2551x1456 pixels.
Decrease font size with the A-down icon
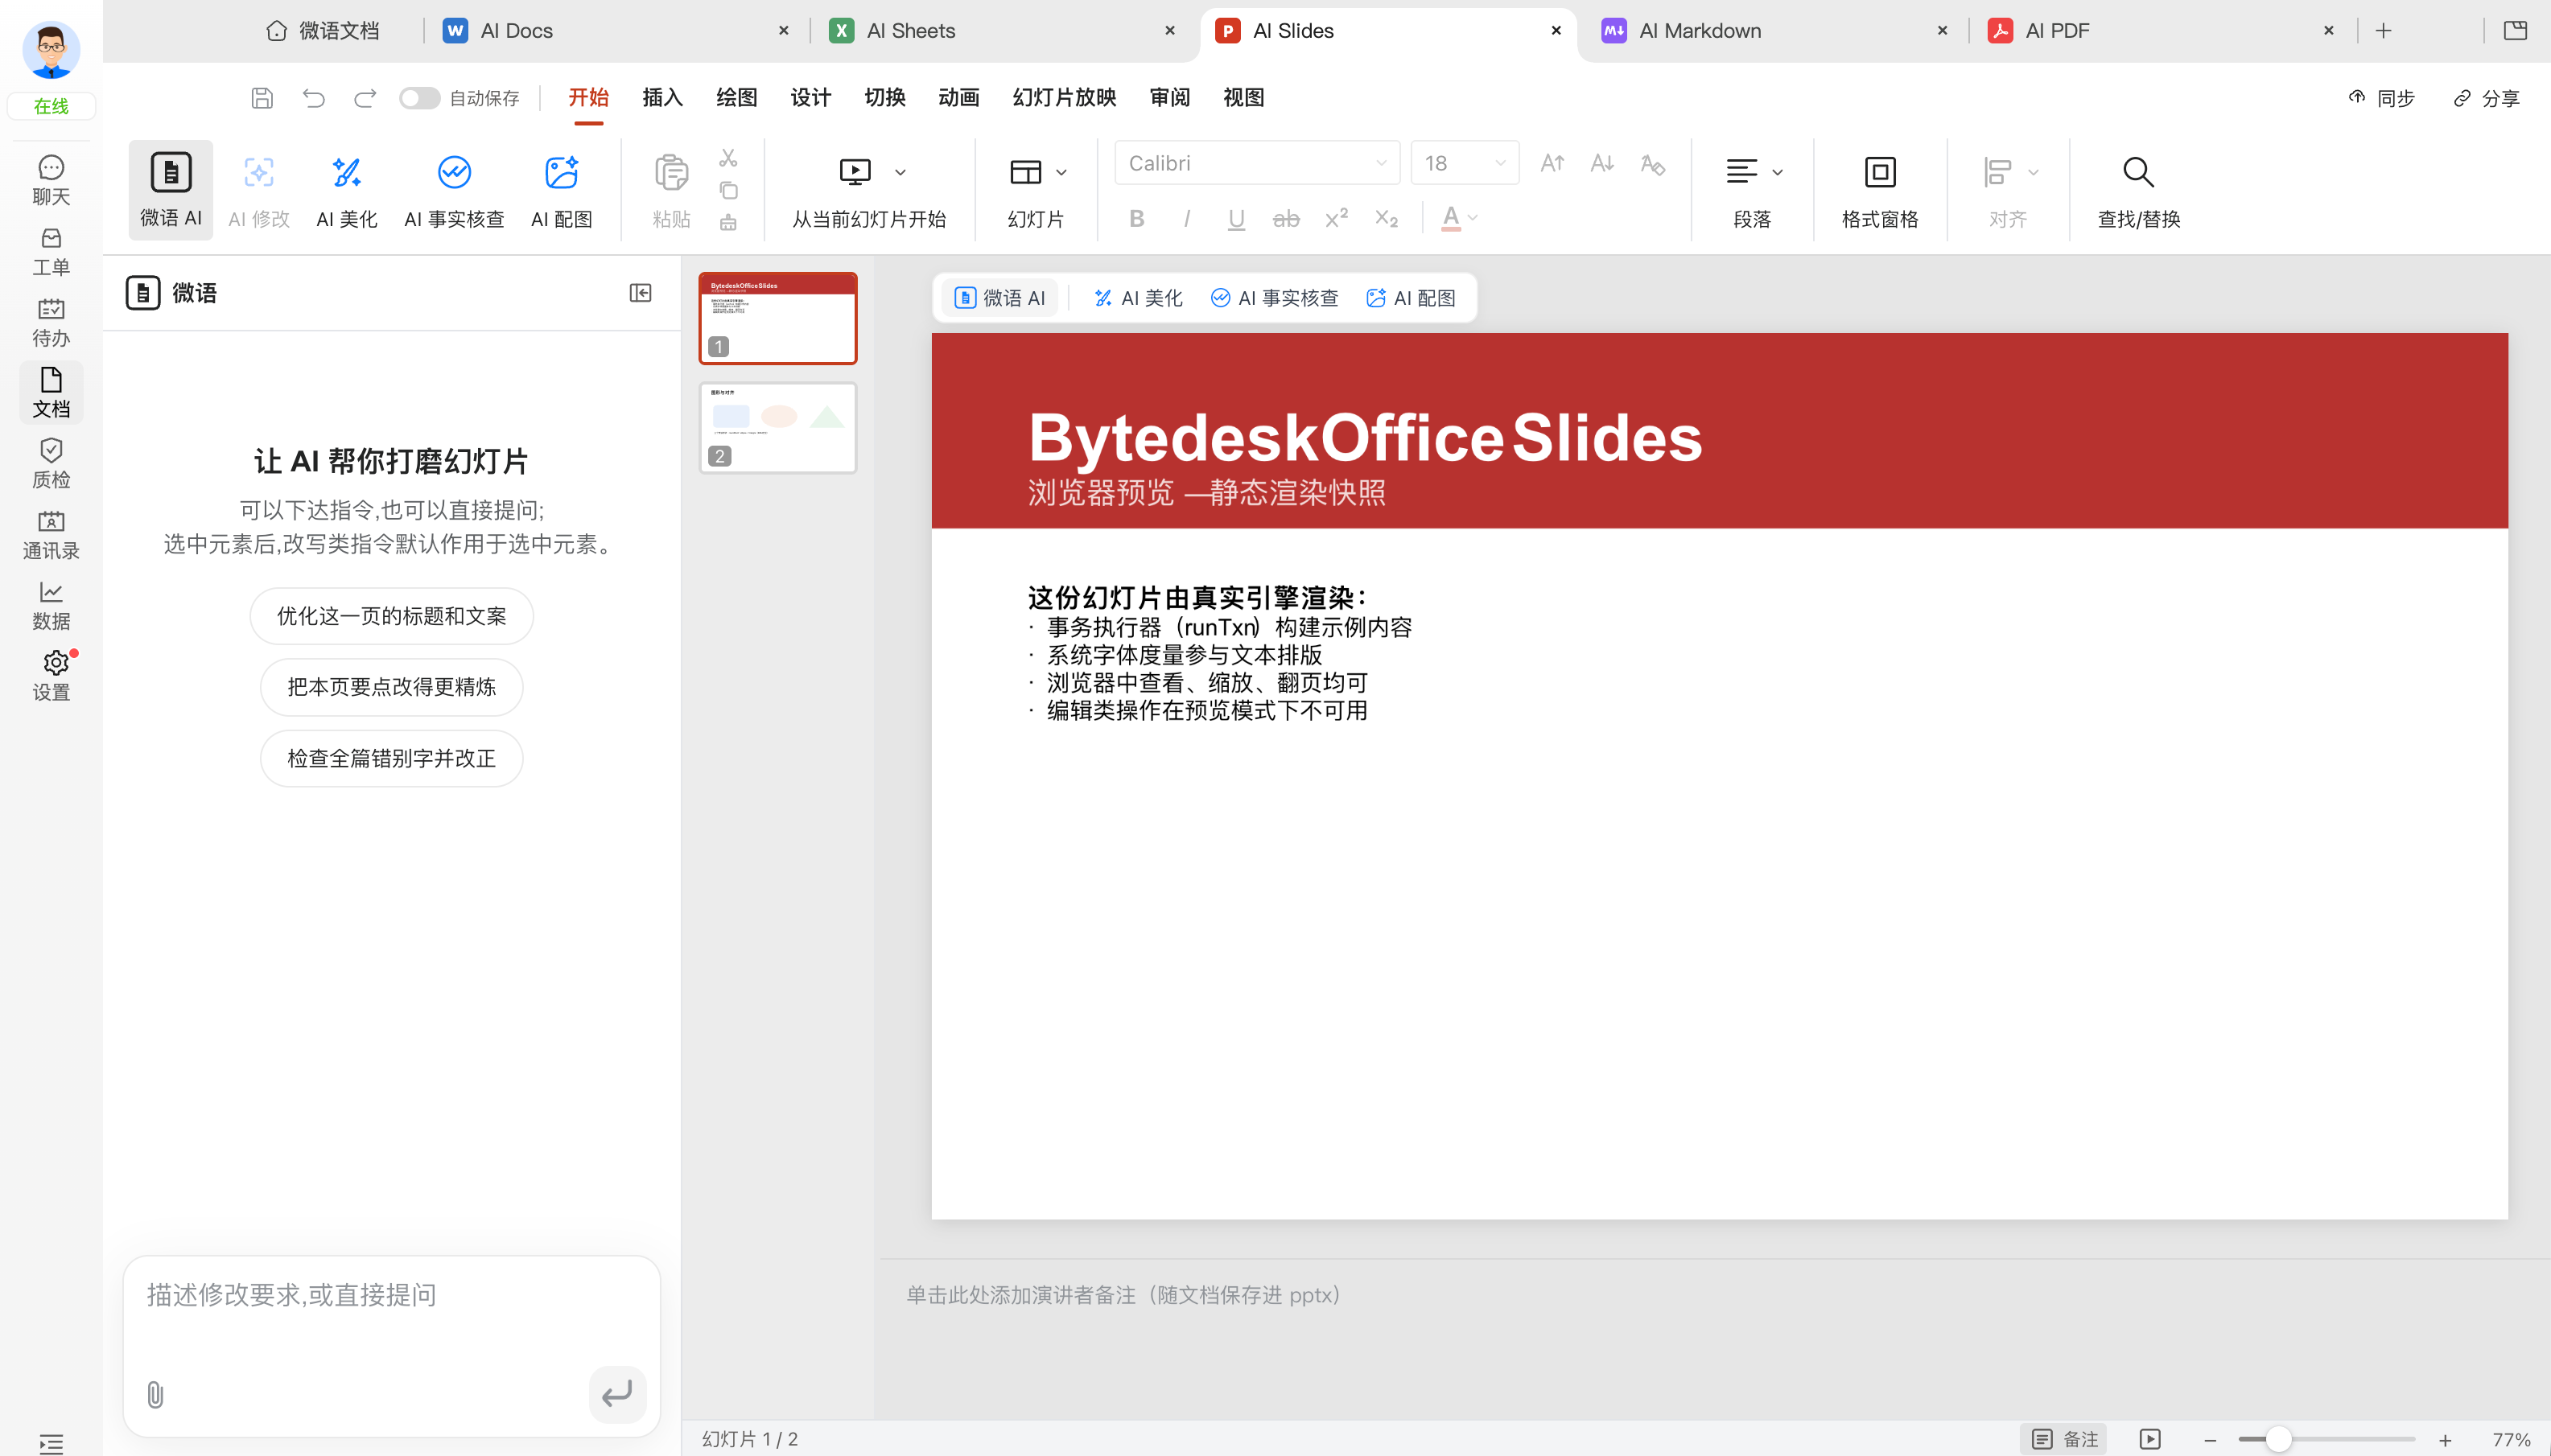pyautogui.click(x=1603, y=163)
